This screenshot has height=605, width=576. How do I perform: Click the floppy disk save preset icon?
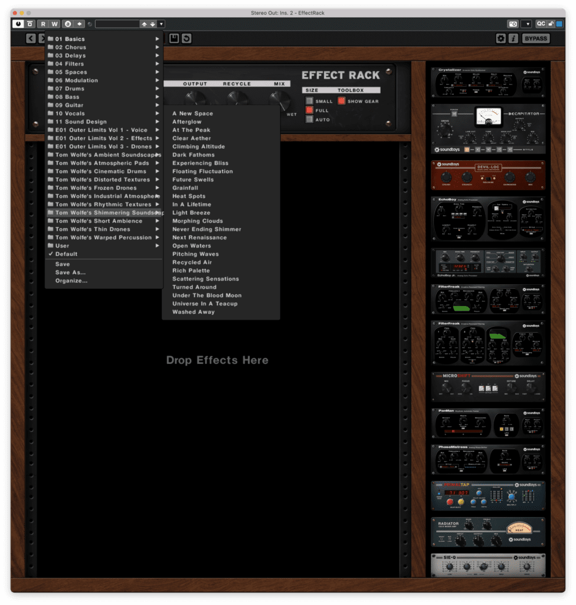(x=174, y=38)
